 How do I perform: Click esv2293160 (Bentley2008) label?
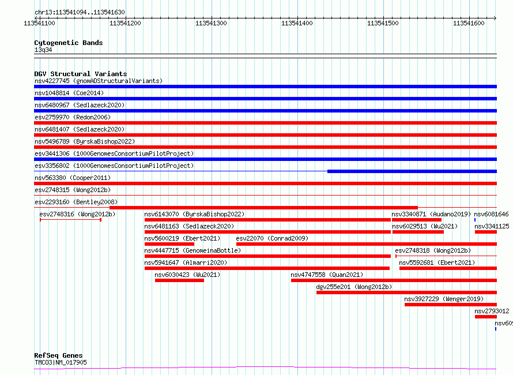[x=76, y=202]
